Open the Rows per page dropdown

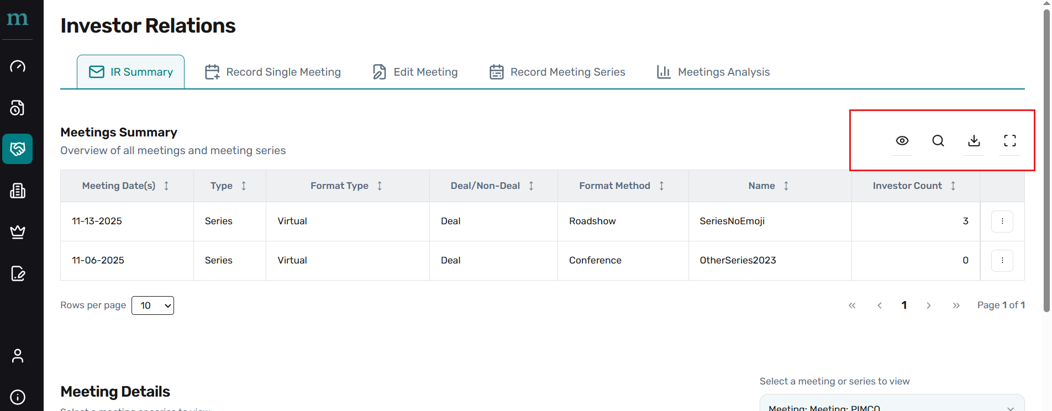152,305
